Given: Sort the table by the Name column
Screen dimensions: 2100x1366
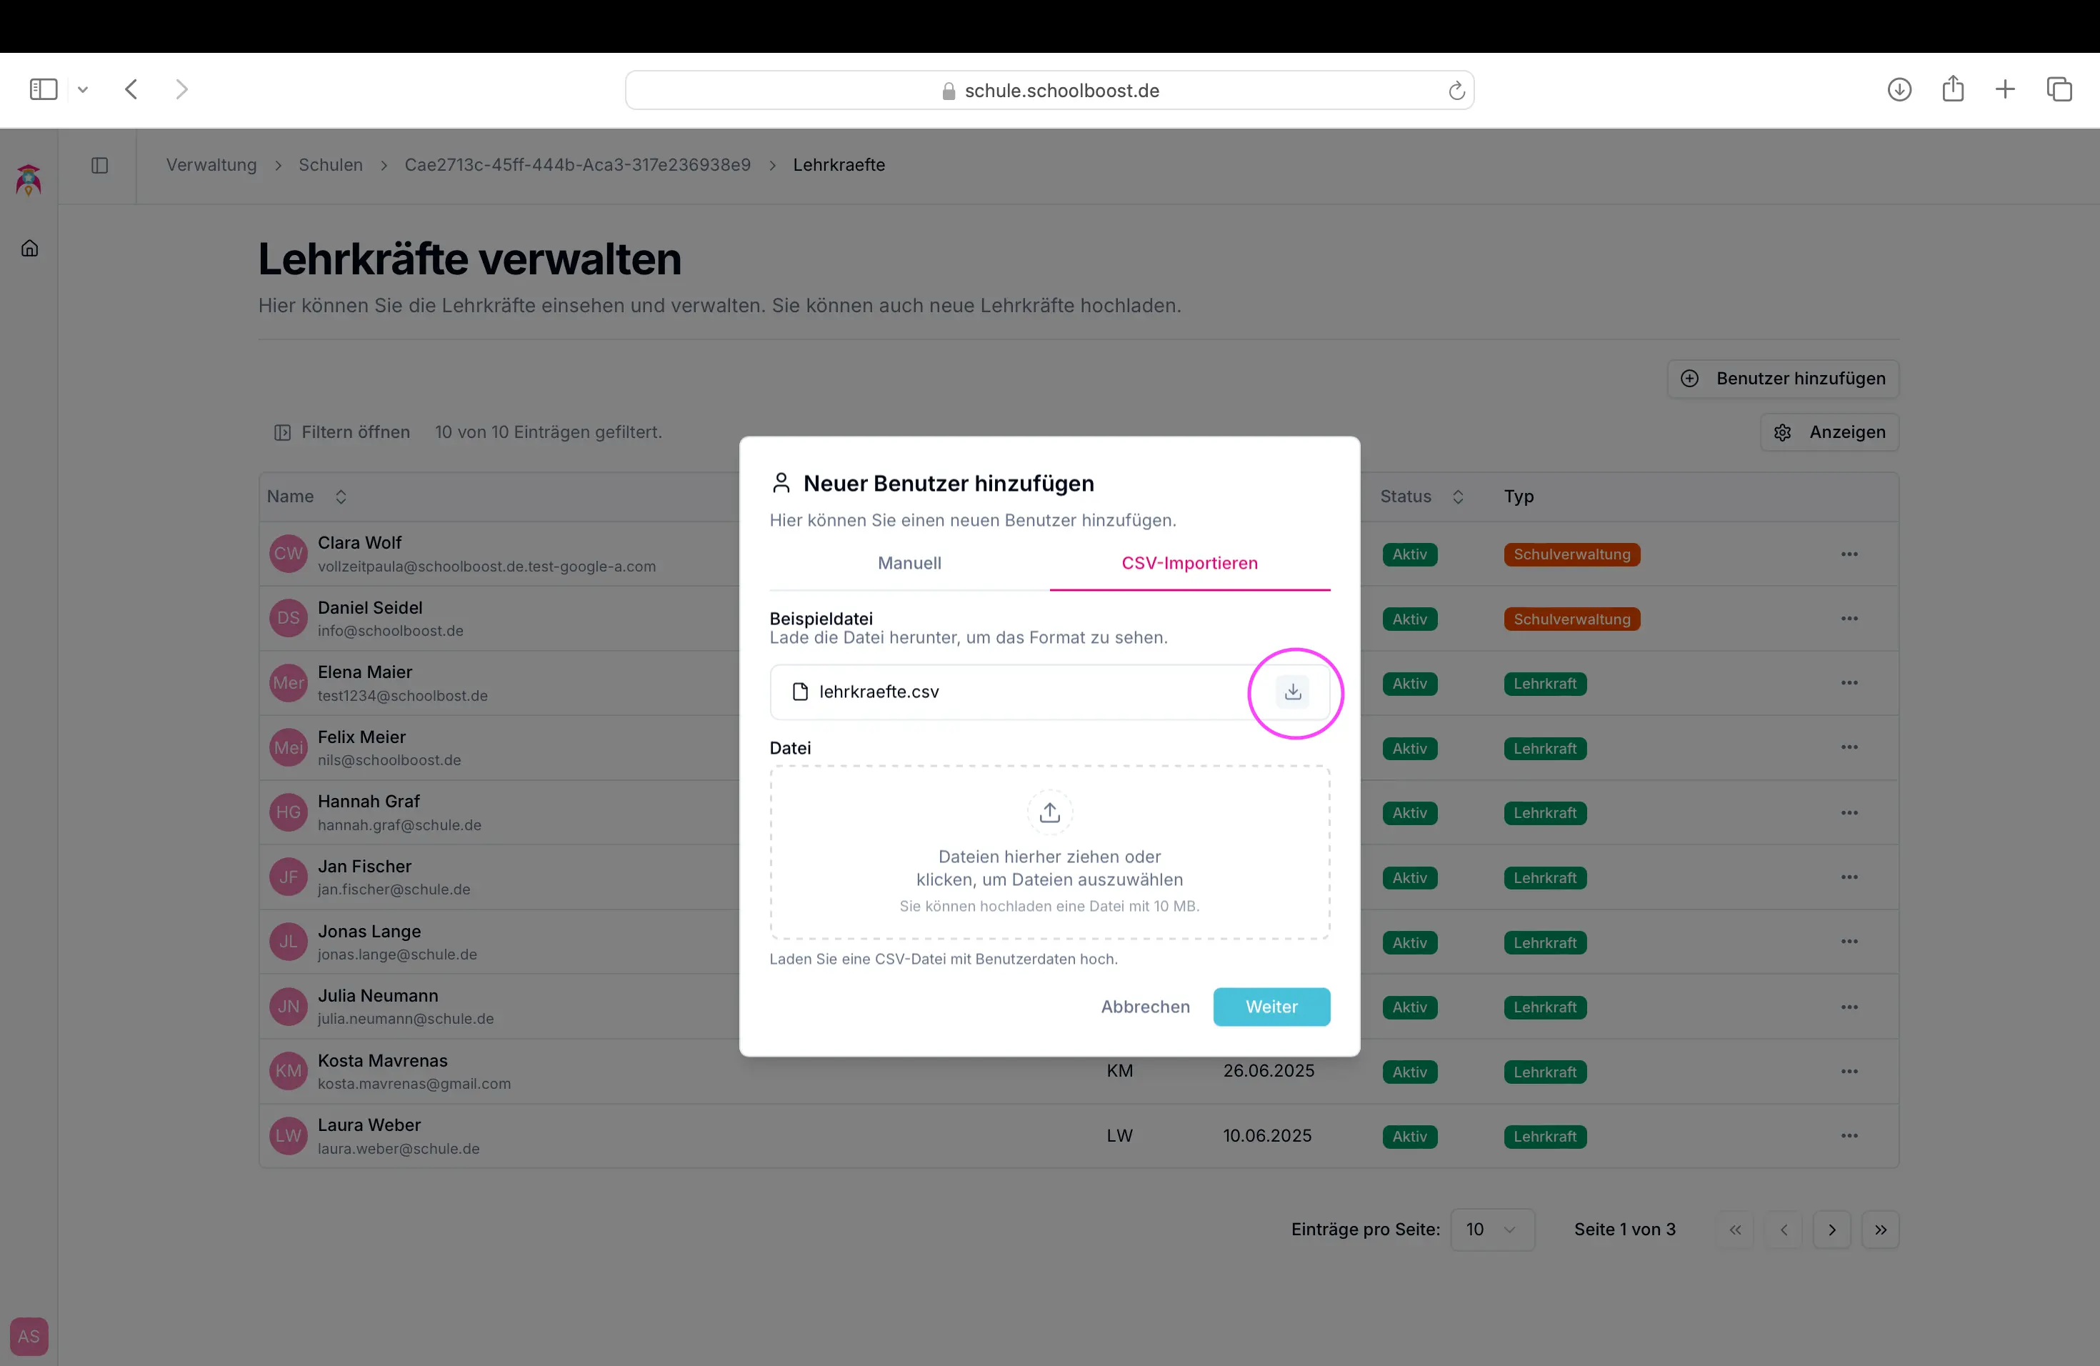Looking at the screenshot, I should (341, 497).
